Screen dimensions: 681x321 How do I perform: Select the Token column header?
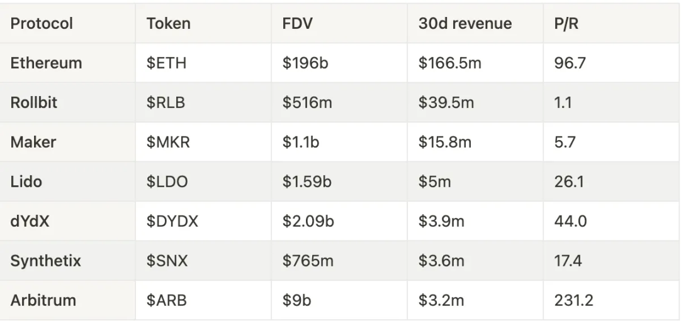[x=203, y=23]
